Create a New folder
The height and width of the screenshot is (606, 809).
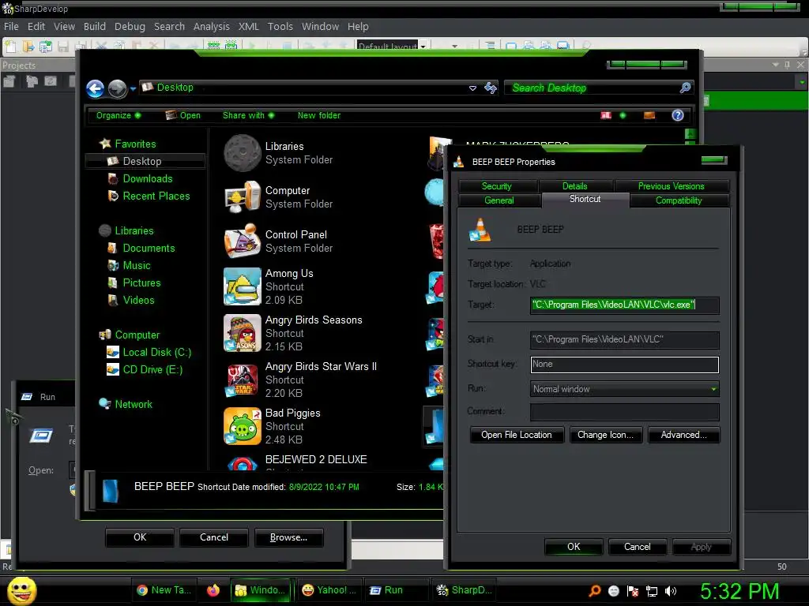click(x=319, y=115)
